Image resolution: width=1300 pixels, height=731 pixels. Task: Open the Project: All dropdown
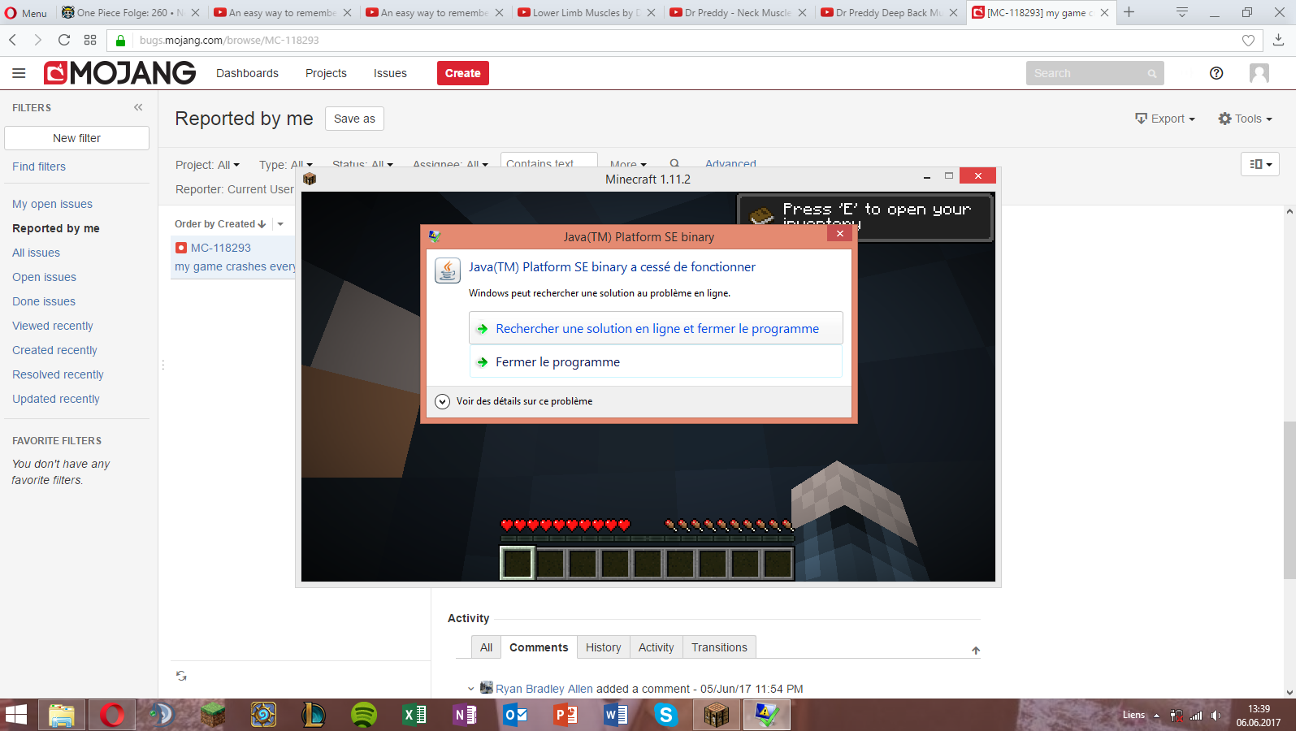207,165
